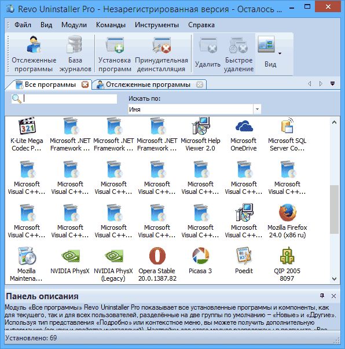Select the QIP 2005 program icon
The width and height of the screenshot is (345, 349).
click(x=287, y=264)
